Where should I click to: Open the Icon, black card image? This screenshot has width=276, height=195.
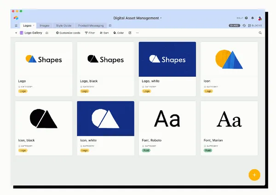(44, 119)
